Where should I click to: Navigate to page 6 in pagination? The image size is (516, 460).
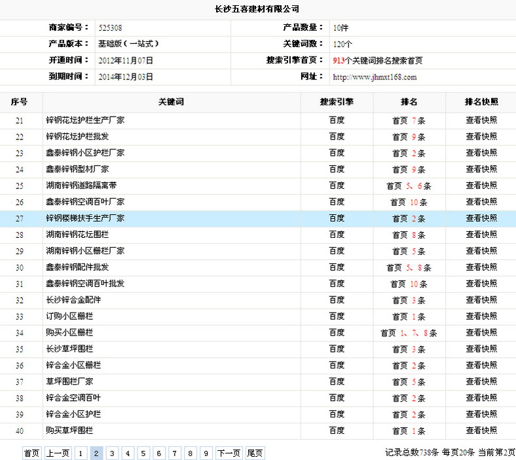159,453
